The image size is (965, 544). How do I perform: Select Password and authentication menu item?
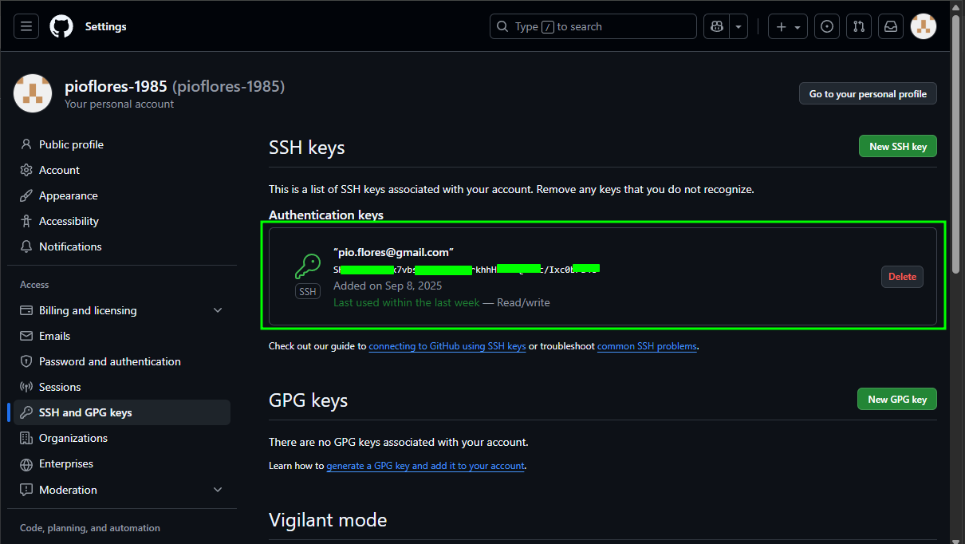click(109, 361)
